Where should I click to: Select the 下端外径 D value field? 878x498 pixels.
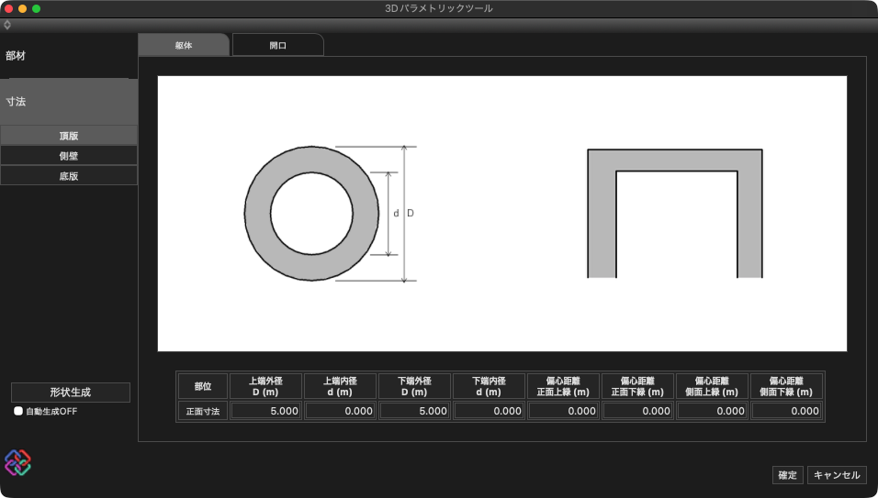click(414, 412)
